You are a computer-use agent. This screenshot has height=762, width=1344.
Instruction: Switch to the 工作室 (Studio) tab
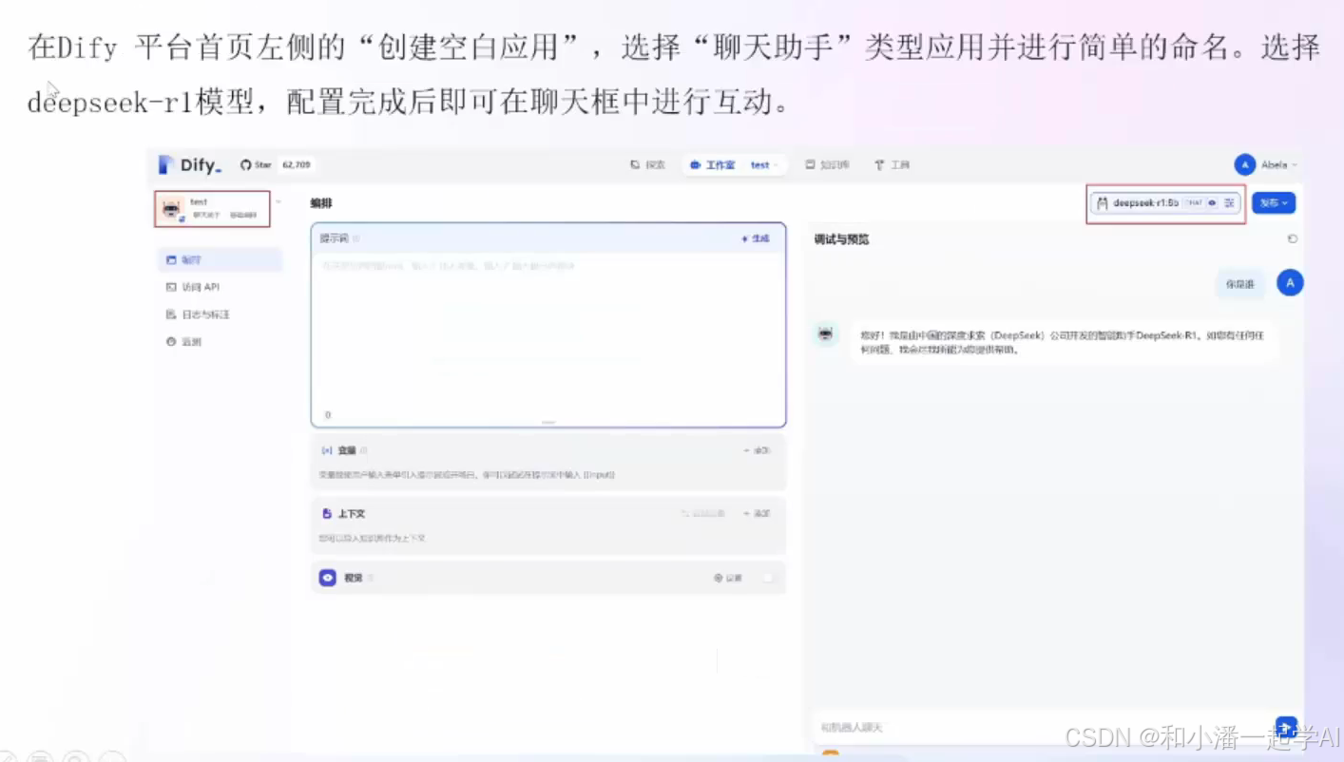click(713, 165)
